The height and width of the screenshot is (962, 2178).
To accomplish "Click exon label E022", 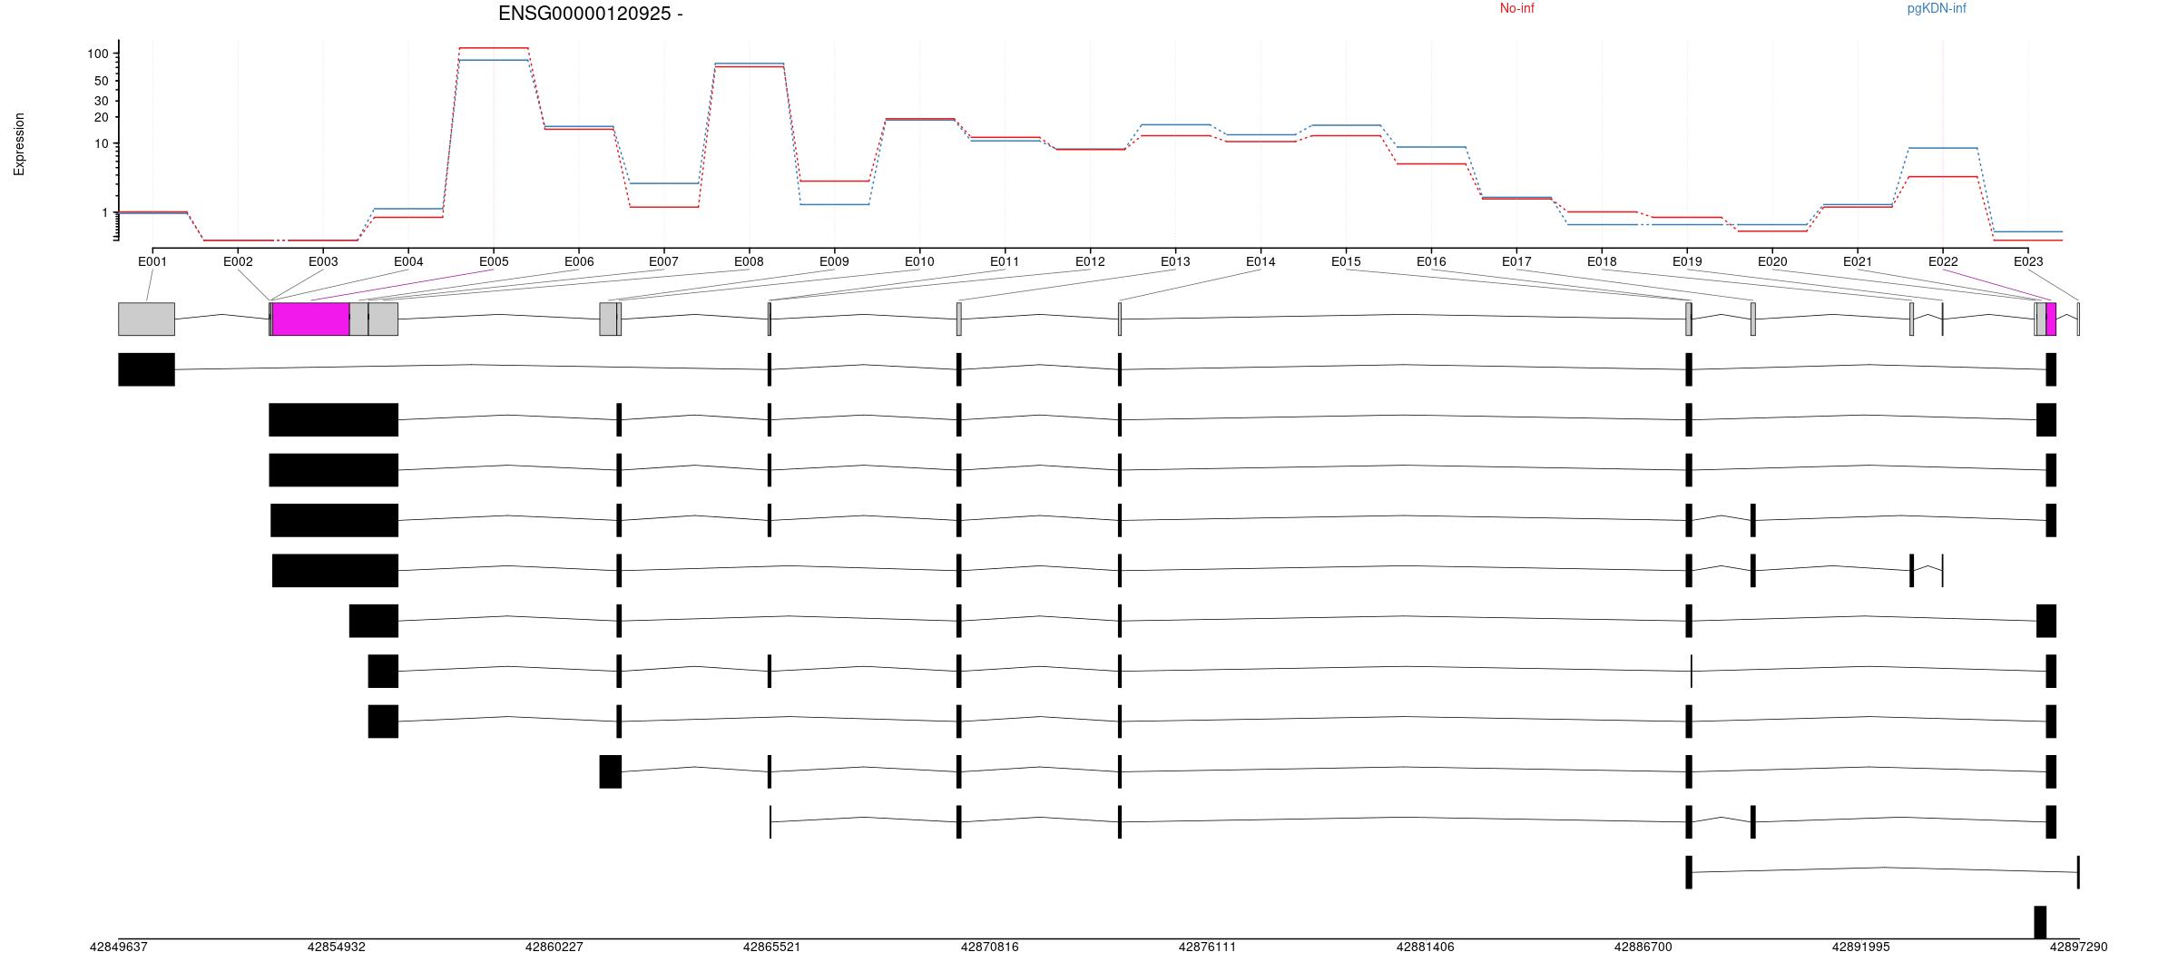I will tap(1943, 261).
